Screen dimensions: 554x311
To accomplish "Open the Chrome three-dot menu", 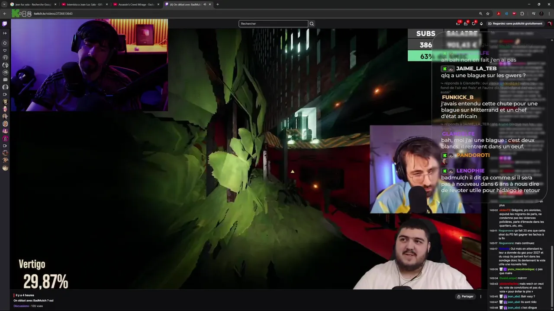I will pyautogui.click(x=549, y=13).
